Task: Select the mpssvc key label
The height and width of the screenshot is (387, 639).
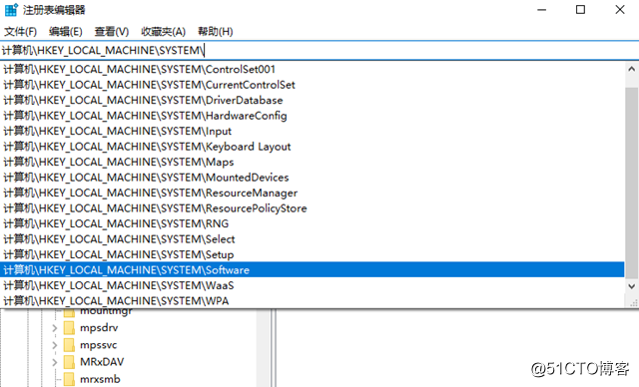Action: pyautogui.click(x=99, y=345)
